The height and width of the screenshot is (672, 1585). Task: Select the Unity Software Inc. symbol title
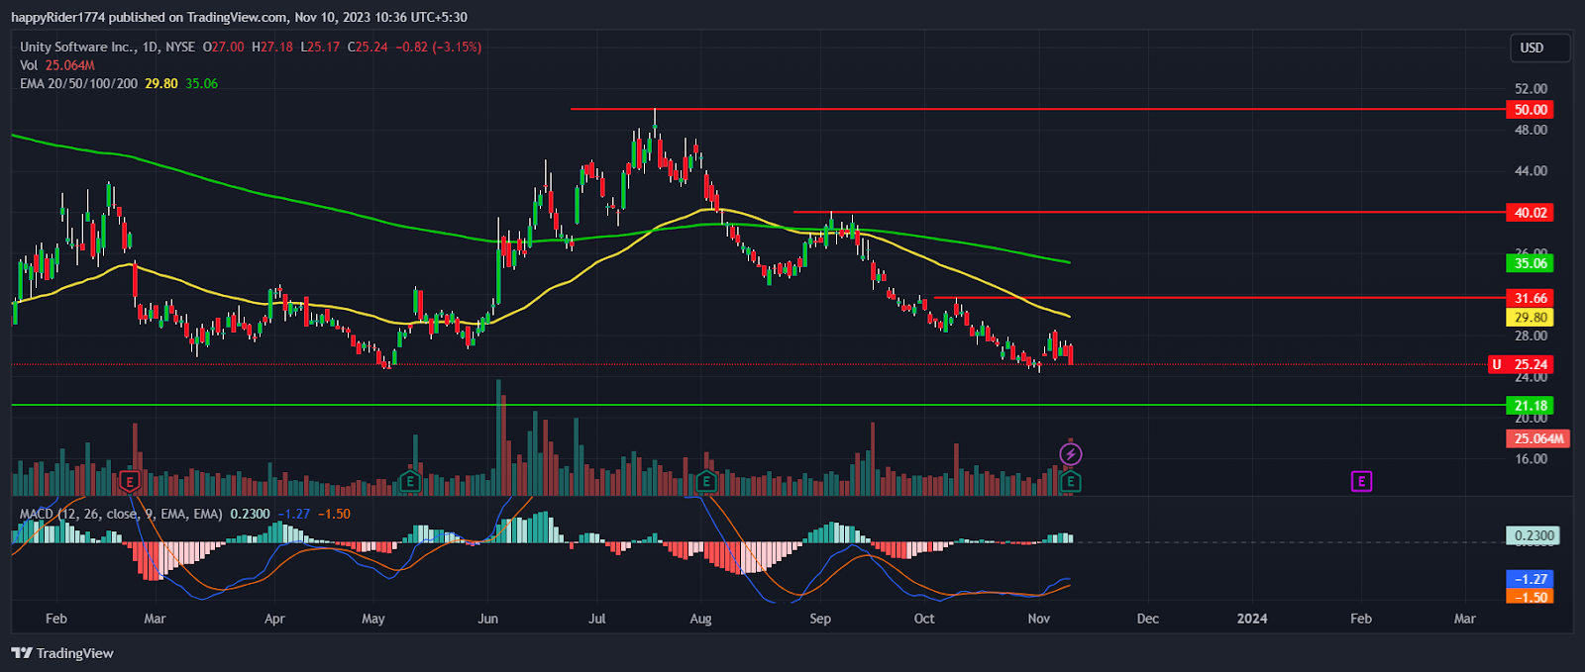[x=77, y=47]
